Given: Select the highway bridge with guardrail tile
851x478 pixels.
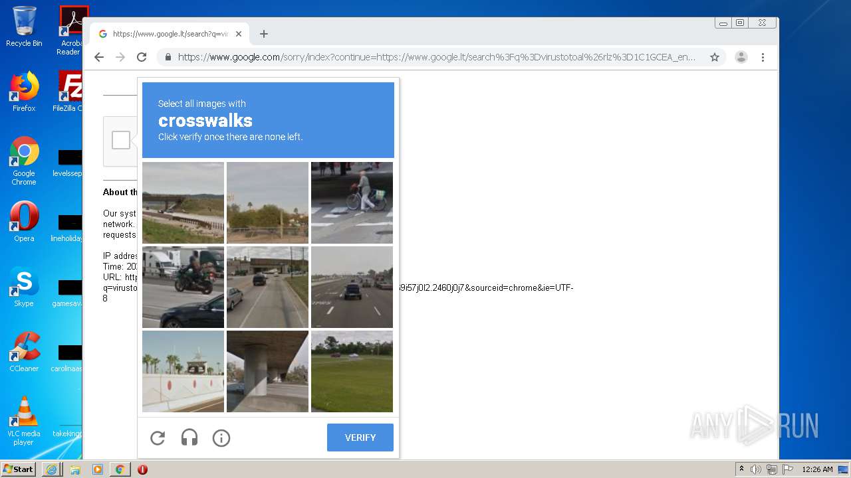Looking at the screenshot, I should pyautogui.click(x=183, y=202).
